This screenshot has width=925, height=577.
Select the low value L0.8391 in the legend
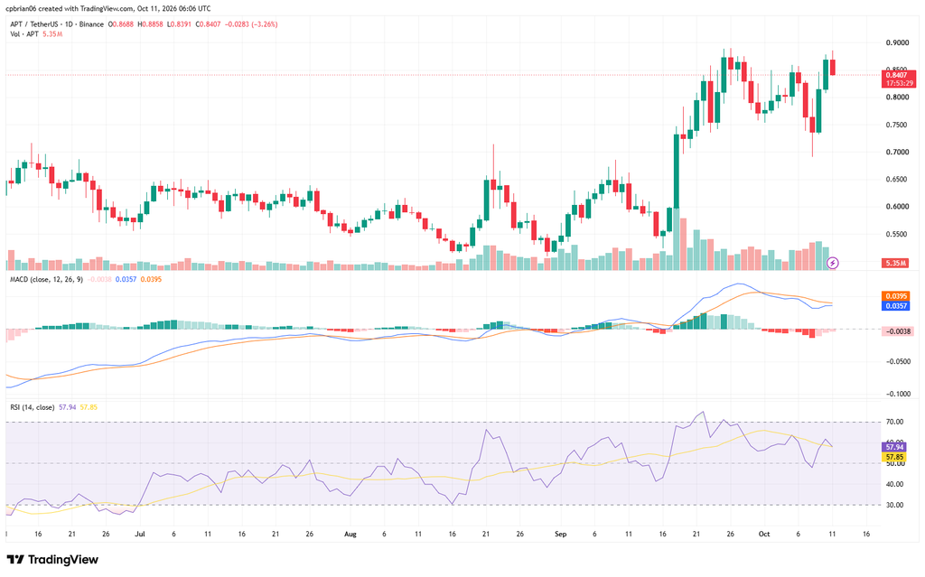point(180,24)
